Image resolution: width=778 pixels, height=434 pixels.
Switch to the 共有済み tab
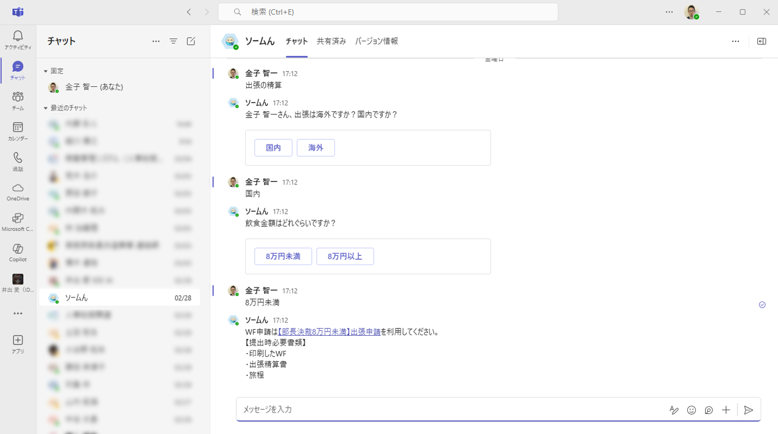(x=331, y=41)
